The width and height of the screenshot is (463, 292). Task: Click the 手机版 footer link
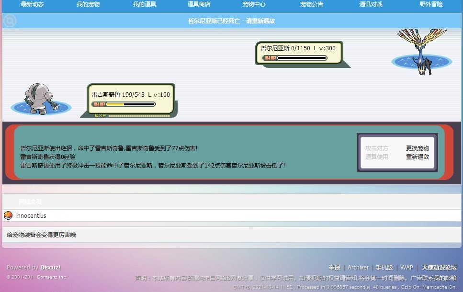384,268
